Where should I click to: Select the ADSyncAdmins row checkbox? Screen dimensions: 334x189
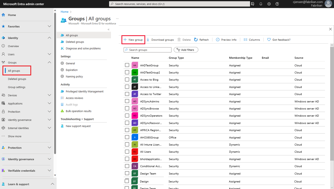pyautogui.click(x=127, y=101)
